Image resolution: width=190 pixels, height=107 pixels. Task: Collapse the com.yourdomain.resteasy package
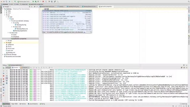click(10, 21)
